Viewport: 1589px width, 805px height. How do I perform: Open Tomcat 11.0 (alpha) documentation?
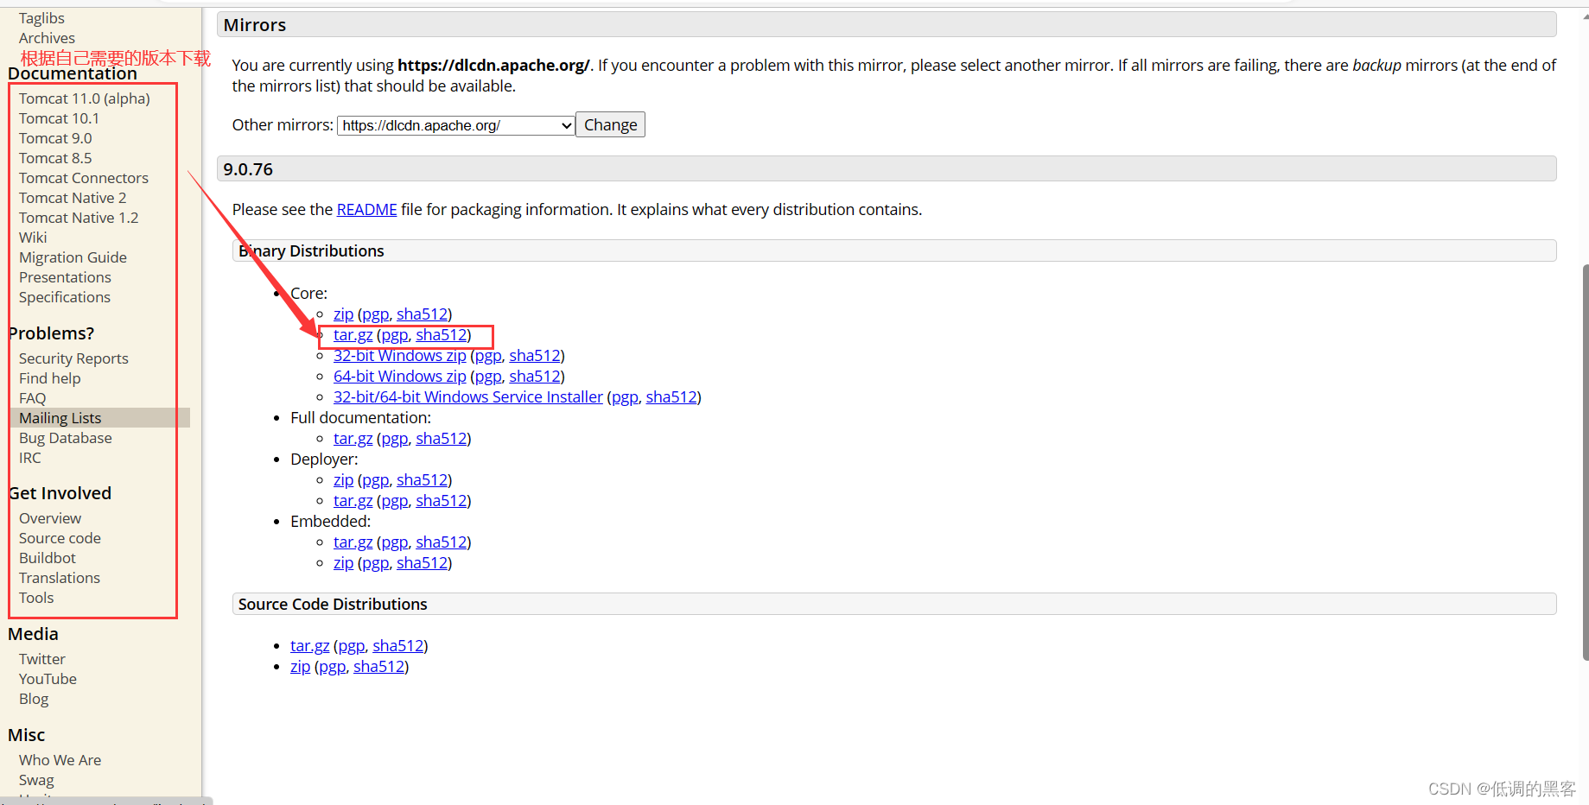(x=85, y=98)
